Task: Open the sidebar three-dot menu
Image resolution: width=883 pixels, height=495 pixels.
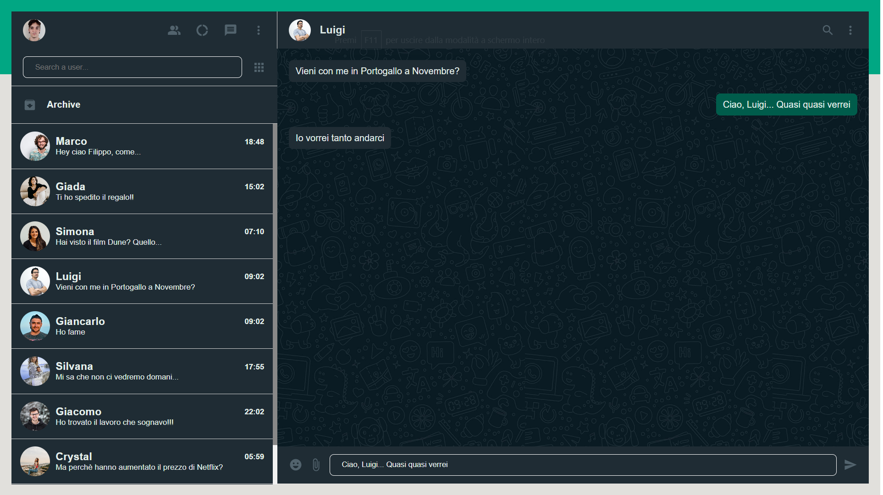Action: click(x=259, y=30)
